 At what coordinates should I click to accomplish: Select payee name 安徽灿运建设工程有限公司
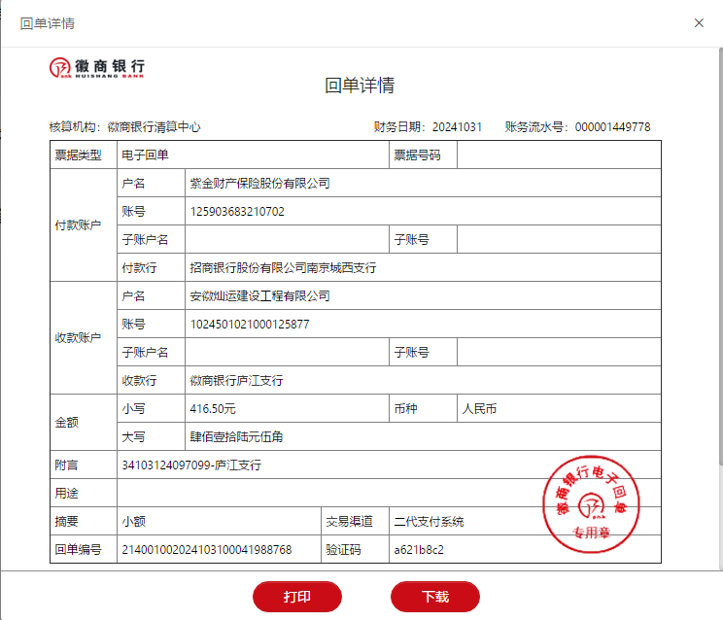tap(259, 295)
